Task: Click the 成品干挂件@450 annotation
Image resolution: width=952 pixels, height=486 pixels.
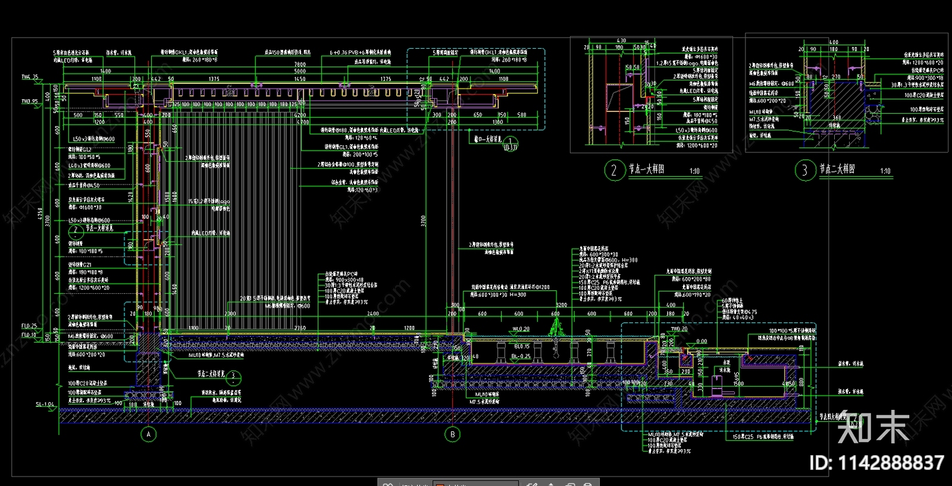Action: click(84, 185)
